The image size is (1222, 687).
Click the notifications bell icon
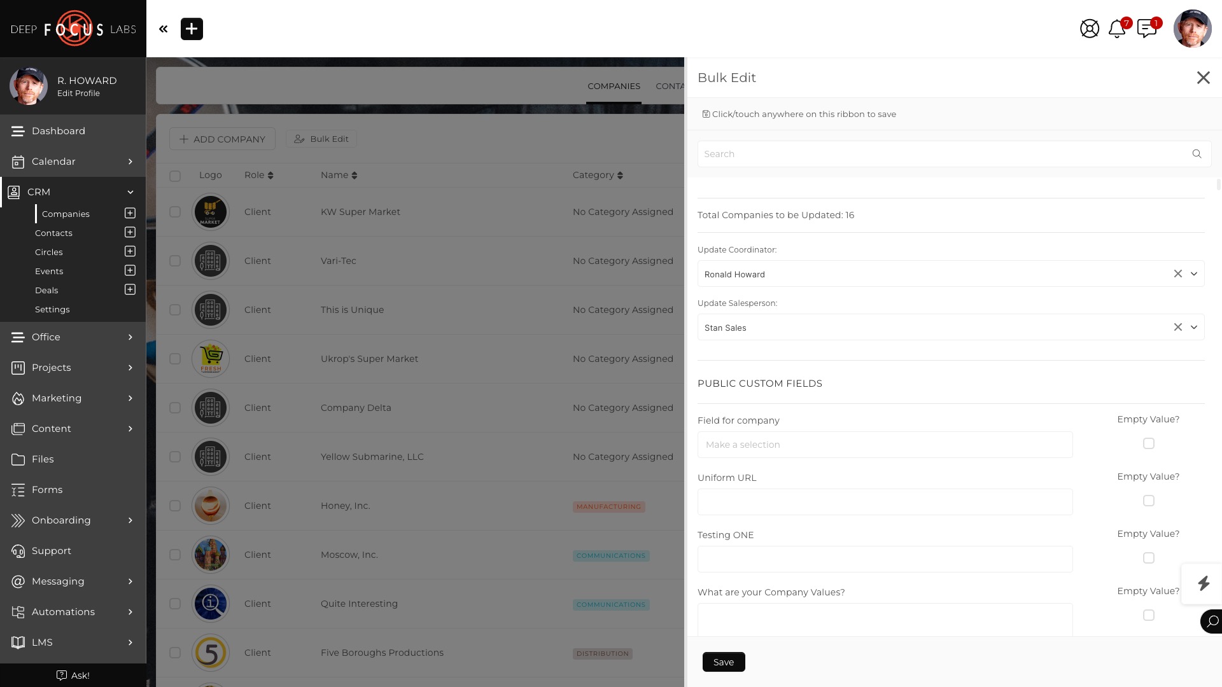[1116, 29]
